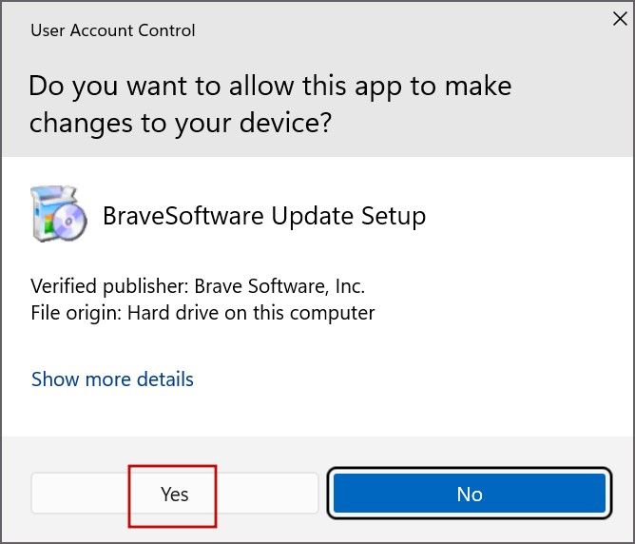The image size is (635, 544).
Task: Click Yes to allow changes
Action: (175, 494)
